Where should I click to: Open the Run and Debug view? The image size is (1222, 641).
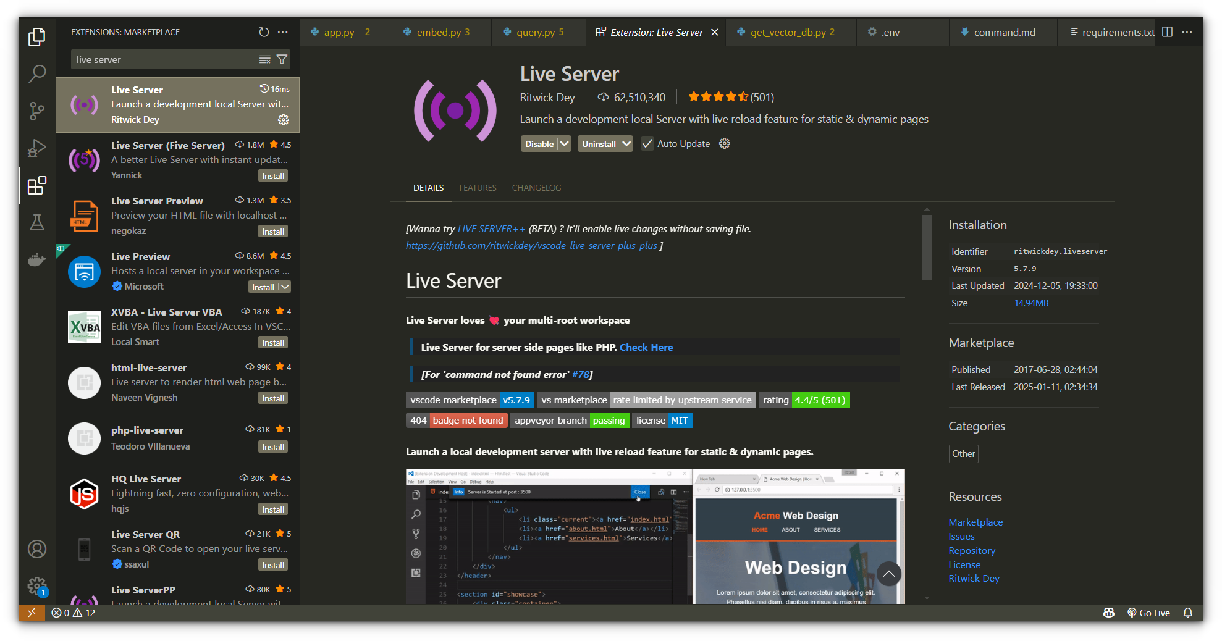point(37,148)
